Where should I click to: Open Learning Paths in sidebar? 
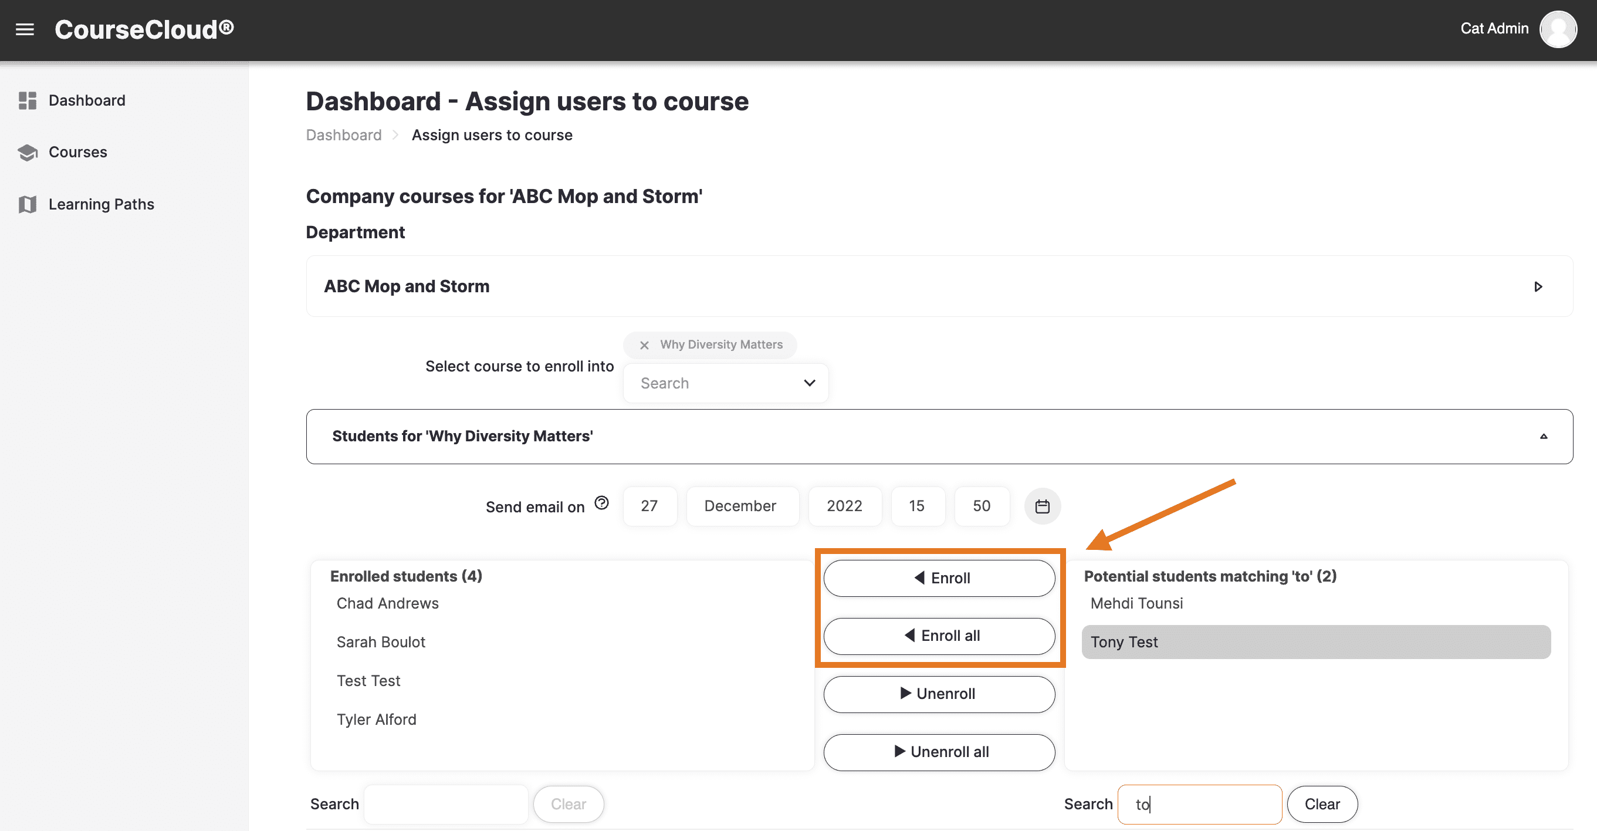101,204
